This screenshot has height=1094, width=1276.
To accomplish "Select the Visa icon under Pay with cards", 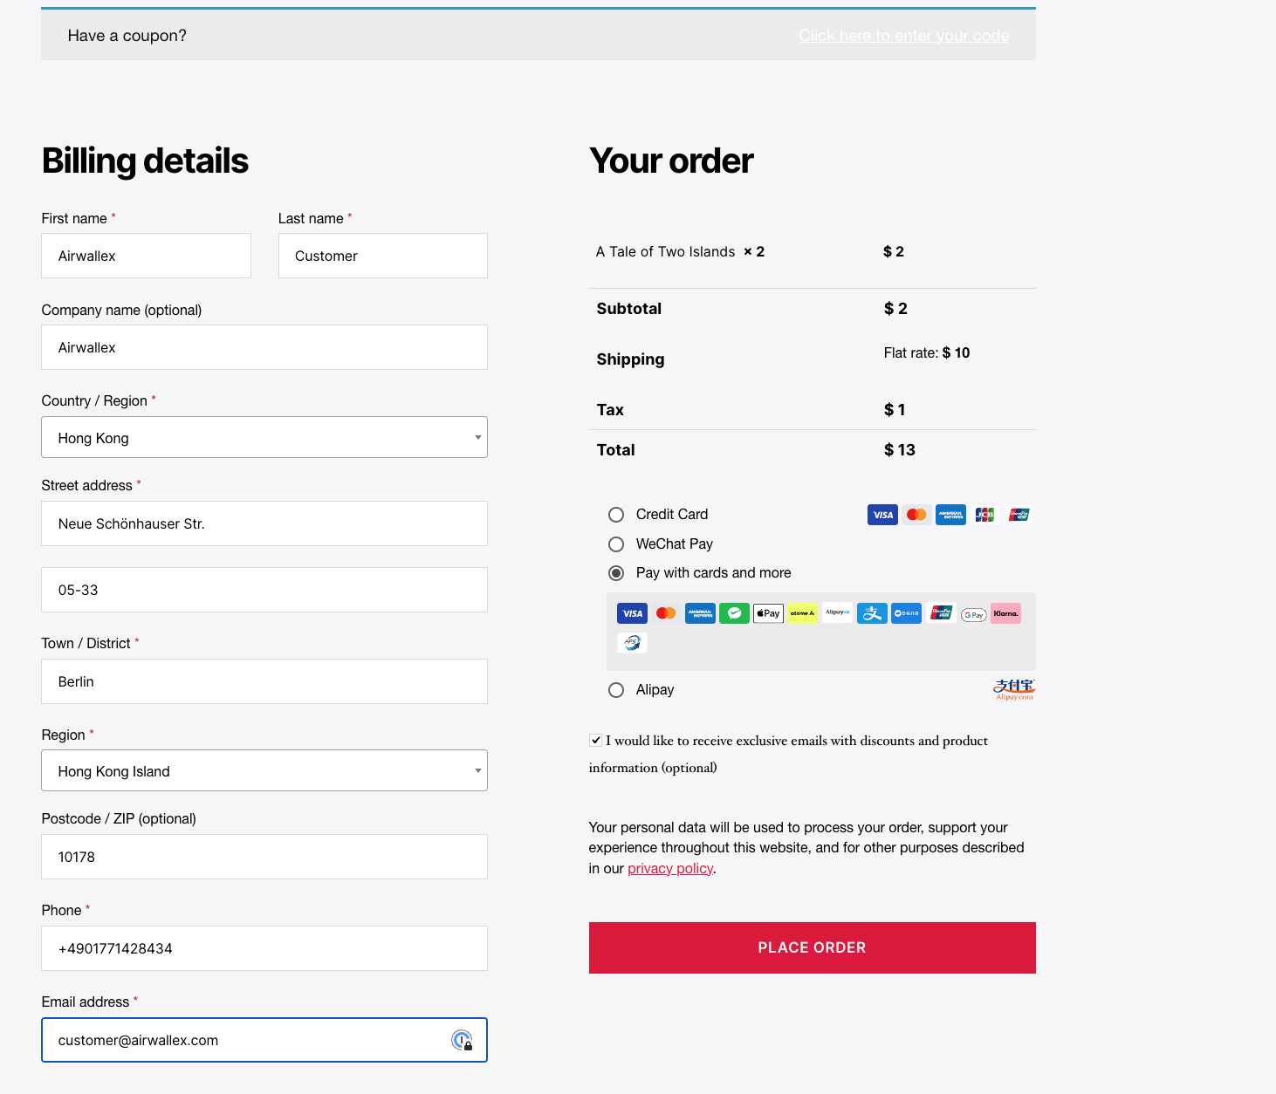I will pos(632,613).
